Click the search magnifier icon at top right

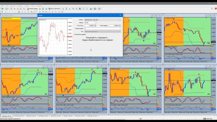click(212, 9)
